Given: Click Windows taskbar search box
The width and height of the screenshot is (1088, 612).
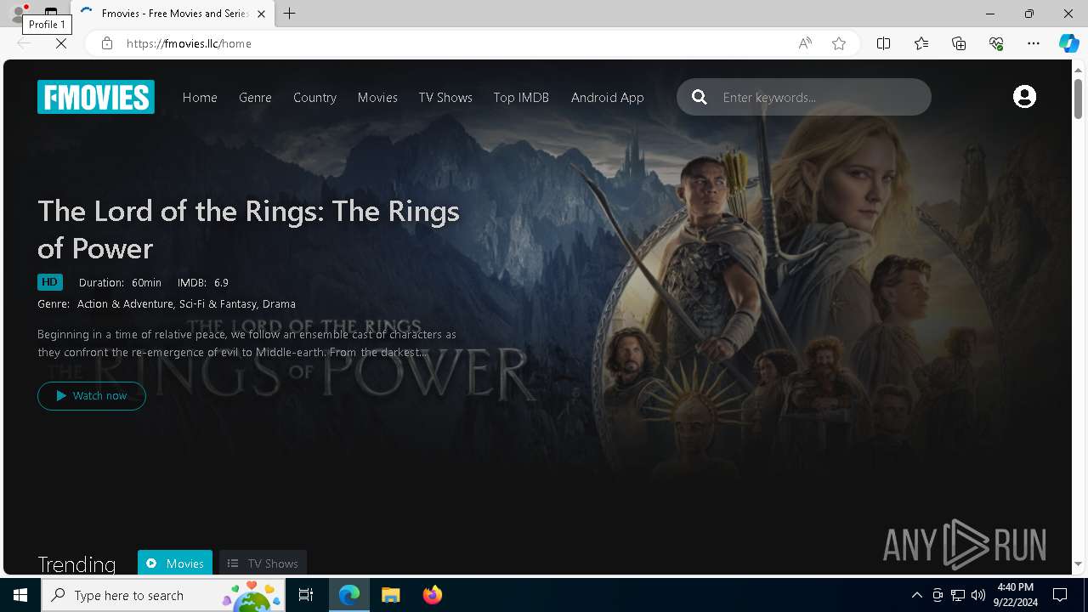Looking at the screenshot, I should pos(163,595).
